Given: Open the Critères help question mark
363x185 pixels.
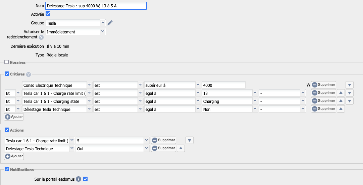Looking at the screenshot, I should click(29, 74).
